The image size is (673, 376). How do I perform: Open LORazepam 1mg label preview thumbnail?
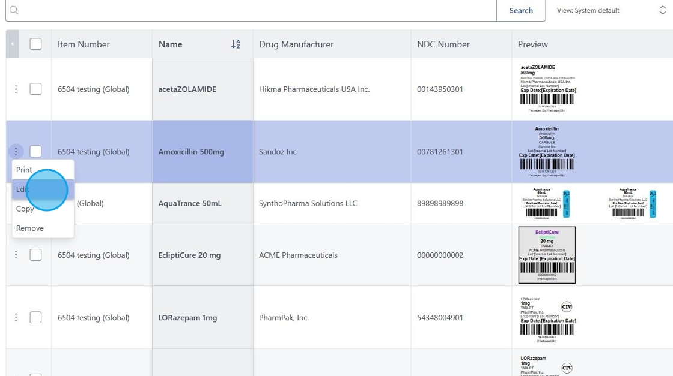[547, 320]
